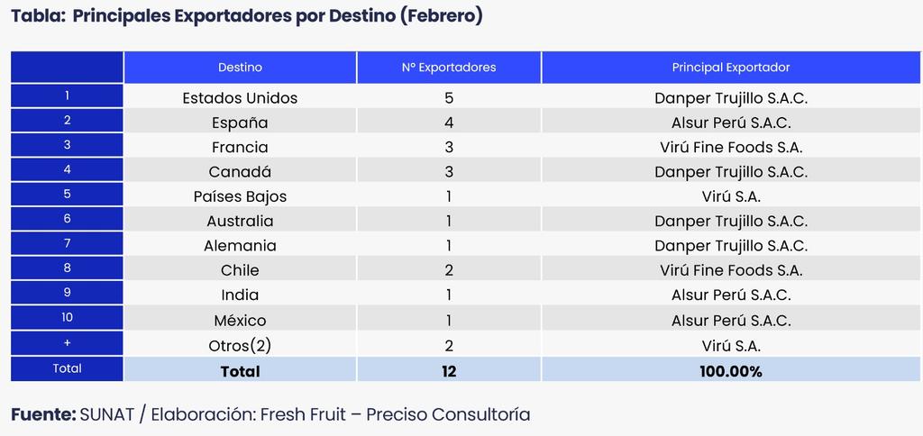Click the Francia row destination
This screenshot has height=436, width=923.
tap(240, 147)
